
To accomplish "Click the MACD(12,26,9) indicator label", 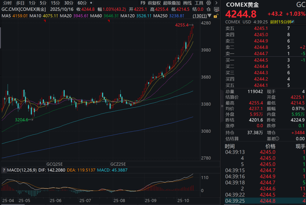I will coord(21,170).
